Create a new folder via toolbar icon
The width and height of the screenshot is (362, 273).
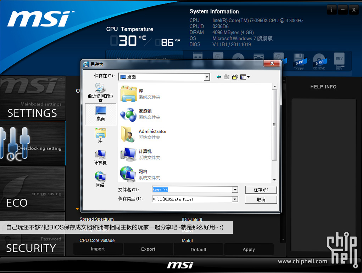click(x=235, y=77)
